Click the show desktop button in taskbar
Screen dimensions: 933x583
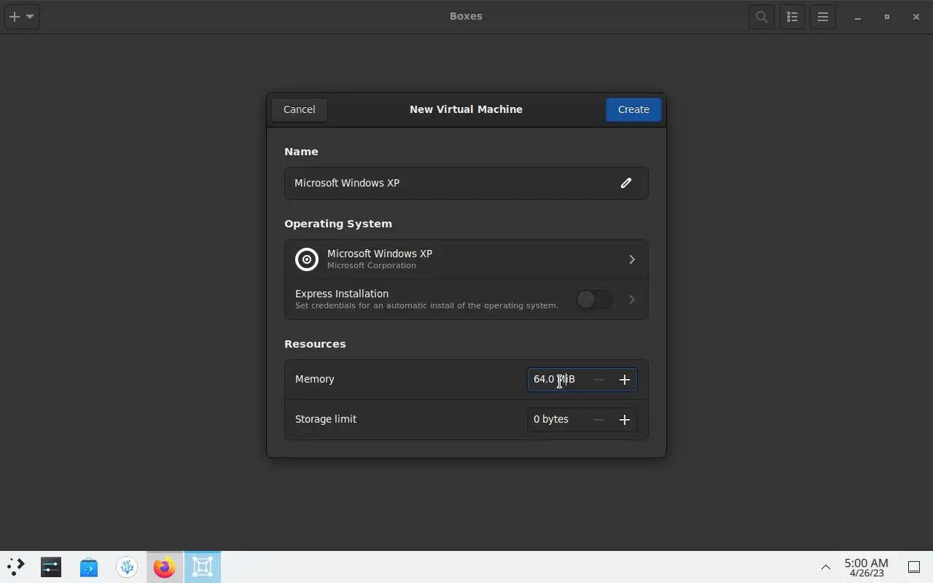(x=913, y=567)
